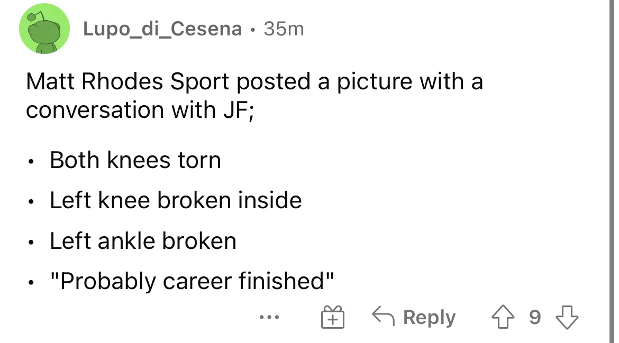Select the "Both knees torn" bullet text

click(x=135, y=160)
